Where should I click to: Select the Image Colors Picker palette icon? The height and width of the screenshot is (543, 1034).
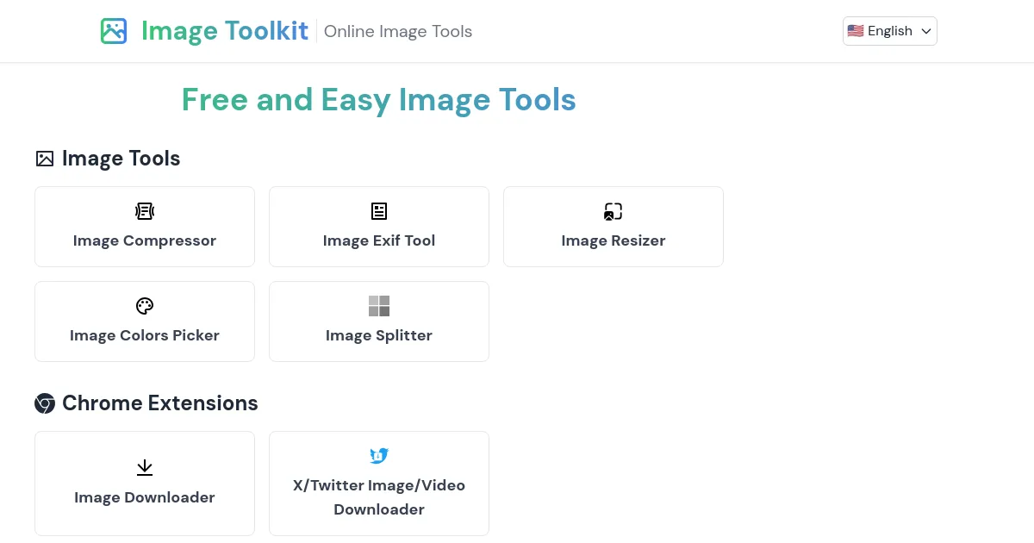[145, 306]
